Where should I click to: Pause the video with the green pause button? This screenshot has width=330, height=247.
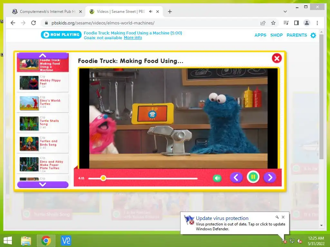point(253,177)
